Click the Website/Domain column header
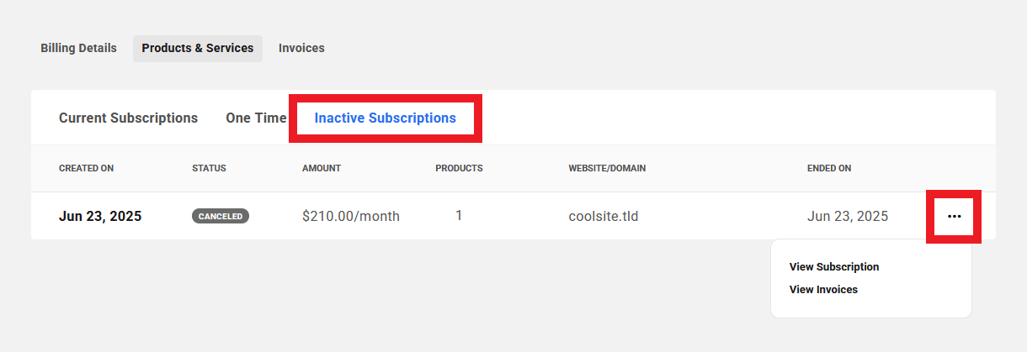 tap(607, 168)
